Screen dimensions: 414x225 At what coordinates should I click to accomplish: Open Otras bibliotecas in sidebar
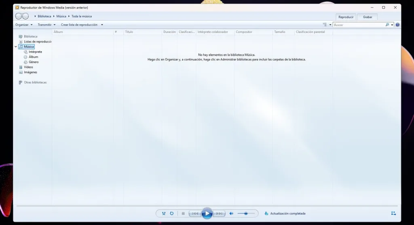(35, 82)
